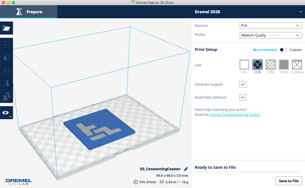
Task: Toggle the Build Plate Adhesion checkbox
Action: [243, 97]
